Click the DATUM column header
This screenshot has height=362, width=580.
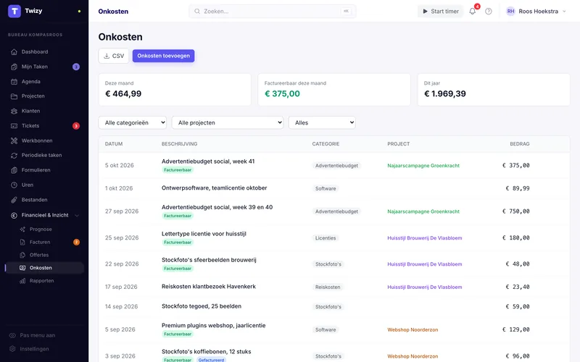114,143
